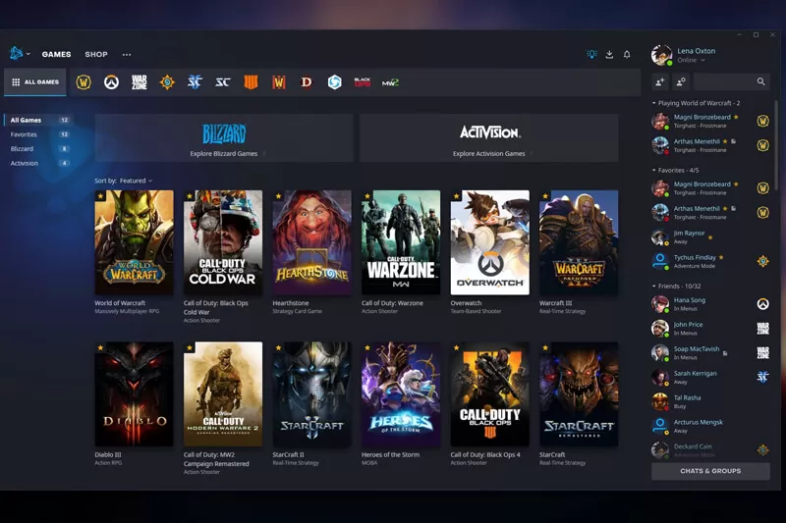Open Explore Activision Games banner
This screenshot has height=523, width=786.
(x=489, y=137)
